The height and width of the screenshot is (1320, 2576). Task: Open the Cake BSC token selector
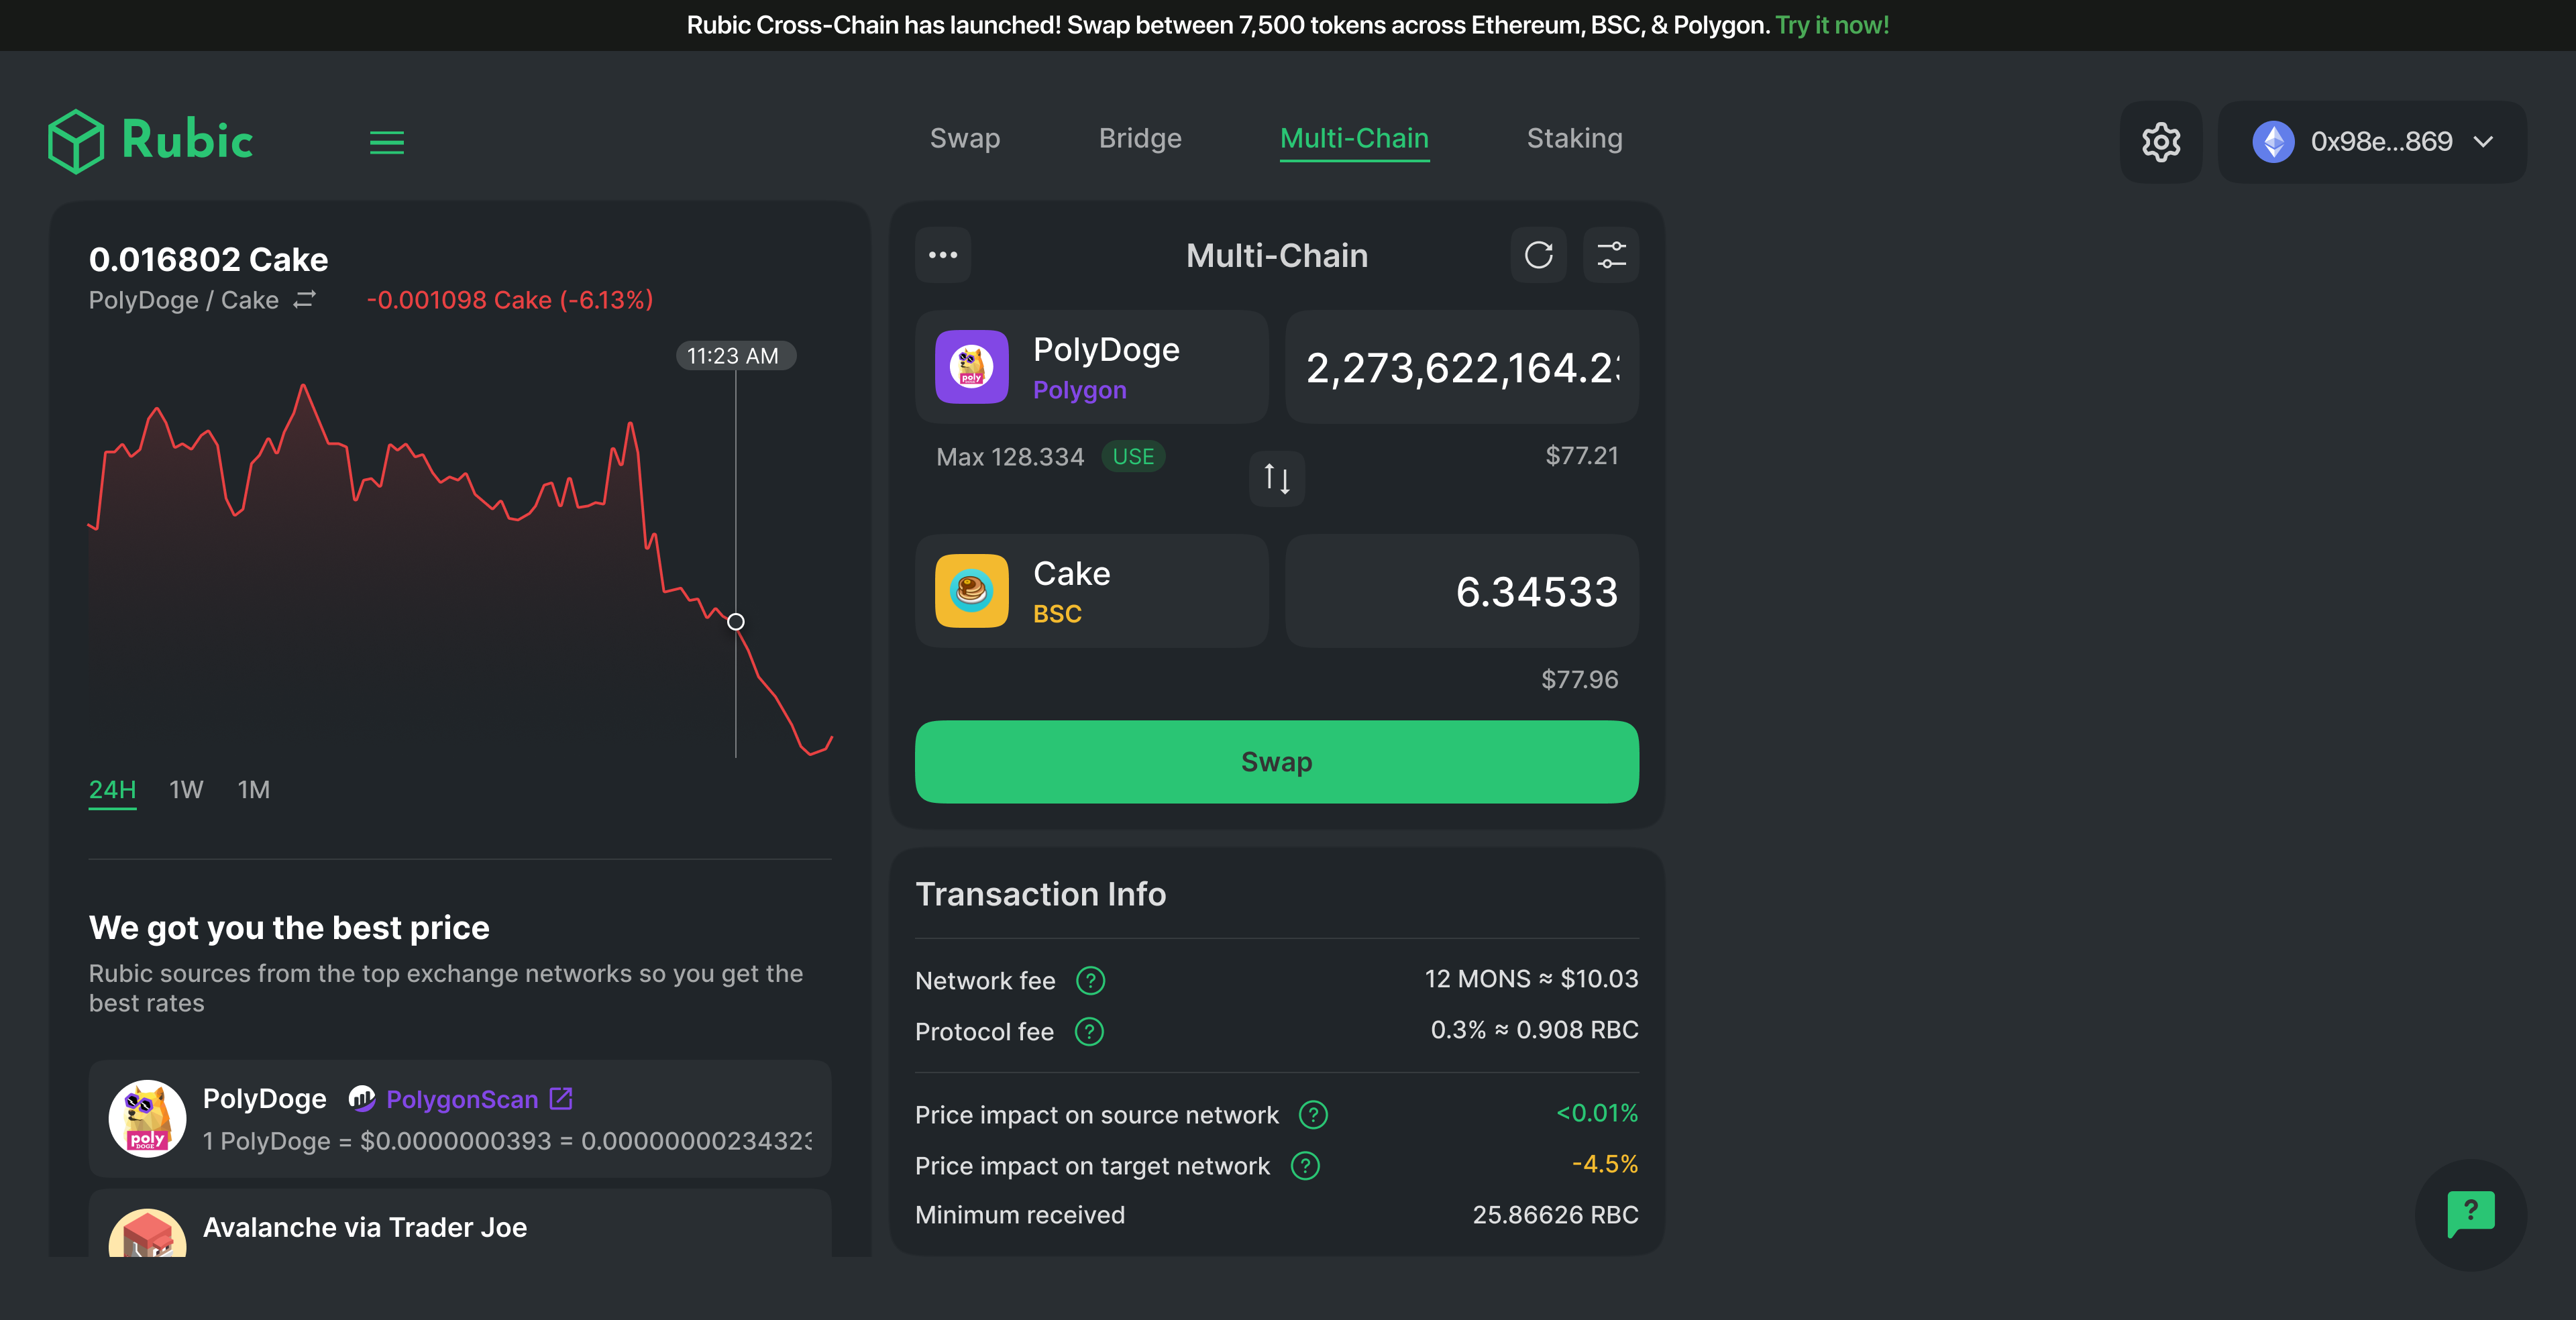click(x=1091, y=591)
